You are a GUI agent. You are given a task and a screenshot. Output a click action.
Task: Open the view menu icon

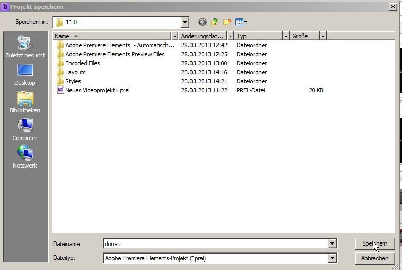(x=241, y=22)
